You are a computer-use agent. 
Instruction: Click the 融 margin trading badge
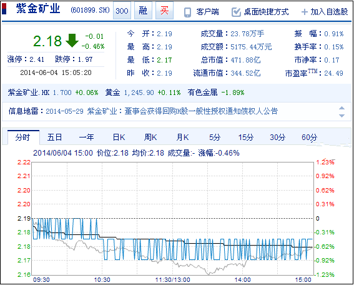(143, 11)
